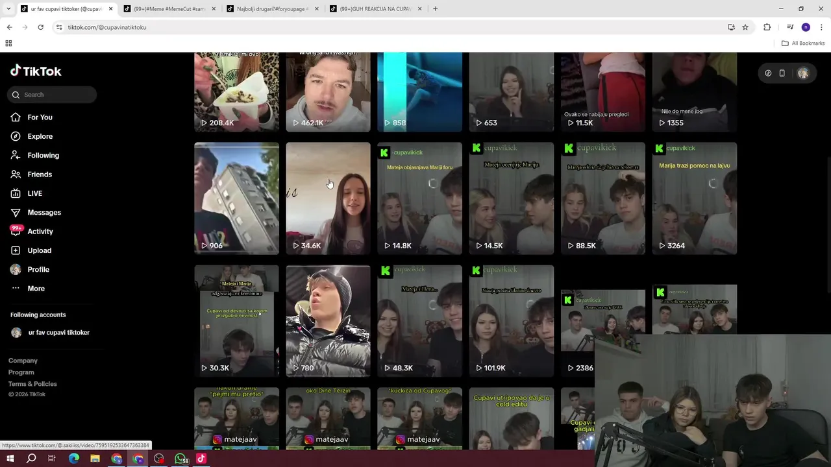Open Activity notifications with the 99+ badge
Image resolution: width=831 pixels, height=467 pixels.
[31, 231]
